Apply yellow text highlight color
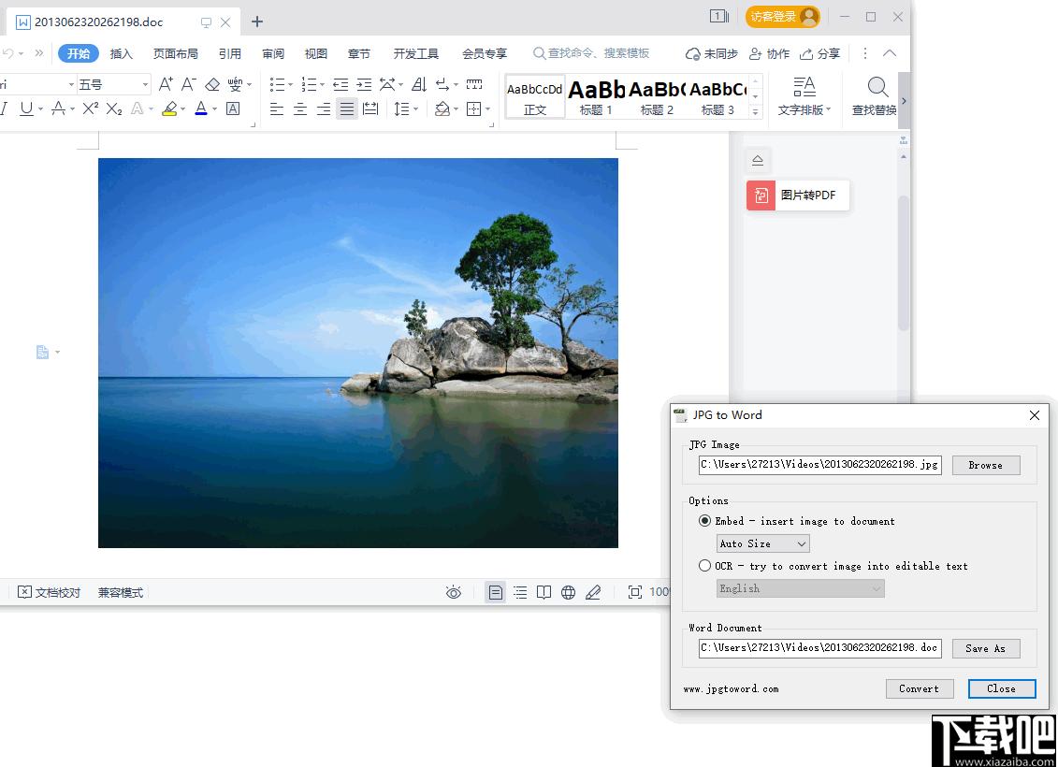 [169, 109]
